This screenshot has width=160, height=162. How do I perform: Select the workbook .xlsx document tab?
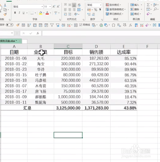point(11,41)
